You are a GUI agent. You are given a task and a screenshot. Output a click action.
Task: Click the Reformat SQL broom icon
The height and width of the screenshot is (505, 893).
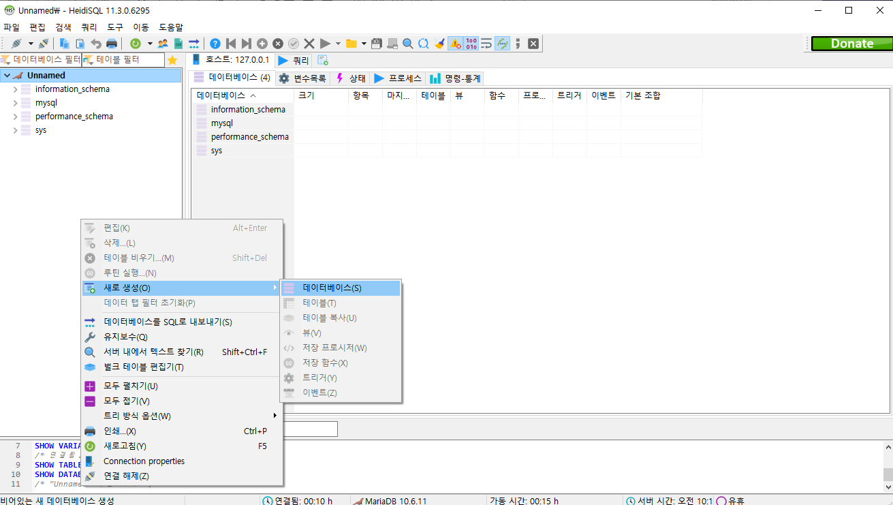[x=439, y=43]
